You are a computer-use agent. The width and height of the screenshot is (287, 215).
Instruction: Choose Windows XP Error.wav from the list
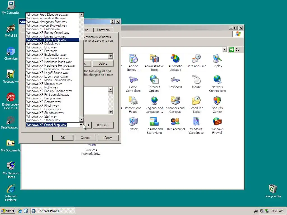click(x=52, y=51)
